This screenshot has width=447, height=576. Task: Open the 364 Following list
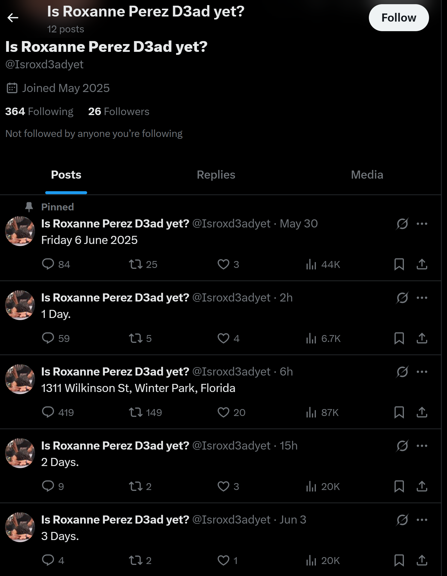(39, 111)
